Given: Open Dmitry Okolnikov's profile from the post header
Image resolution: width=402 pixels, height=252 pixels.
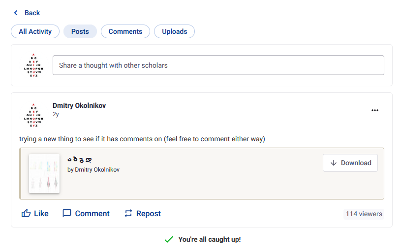Looking at the screenshot, I should (x=79, y=105).
